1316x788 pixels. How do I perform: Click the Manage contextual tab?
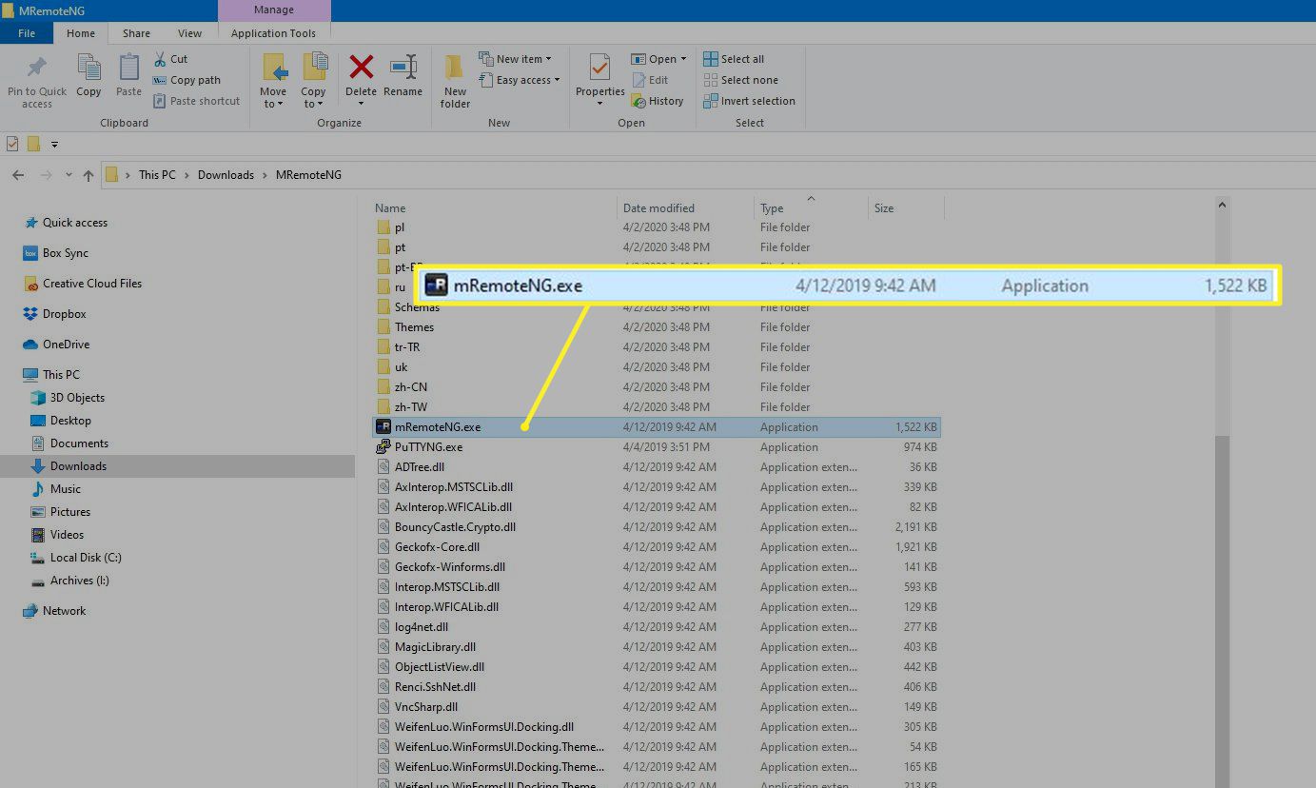274,10
